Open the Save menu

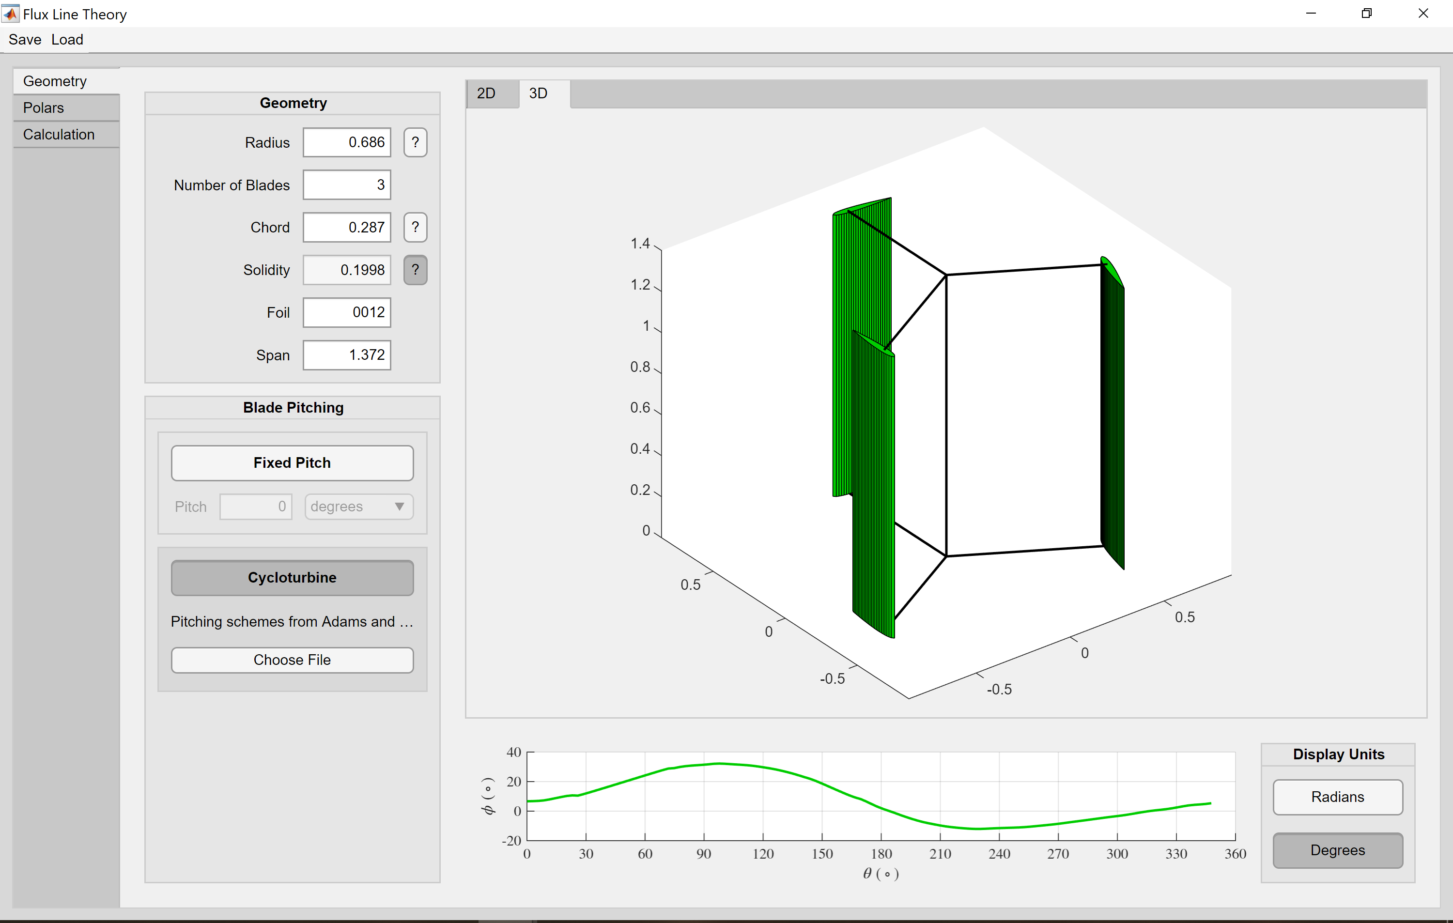click(x=25, y=40)
